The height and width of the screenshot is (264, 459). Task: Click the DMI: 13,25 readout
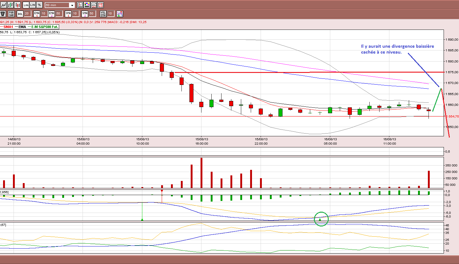138,22
